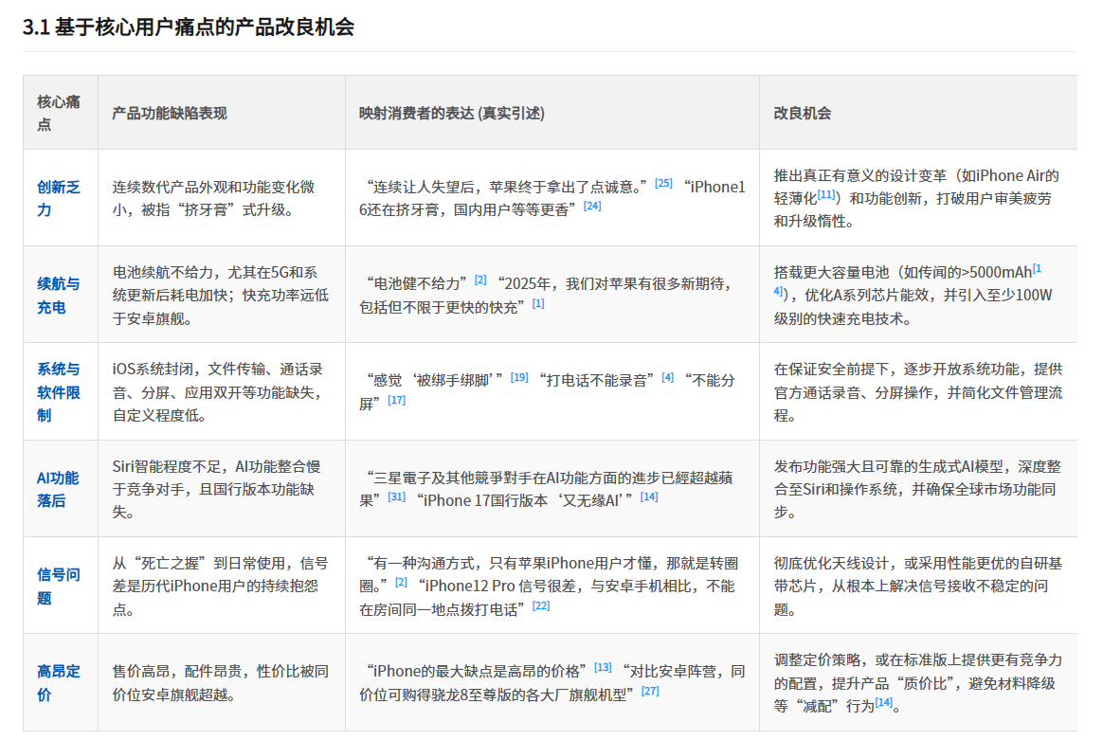Screen dimensions: 1103x740
Task: Open the 创新乏力 pain point link
Action: (59, 198)
